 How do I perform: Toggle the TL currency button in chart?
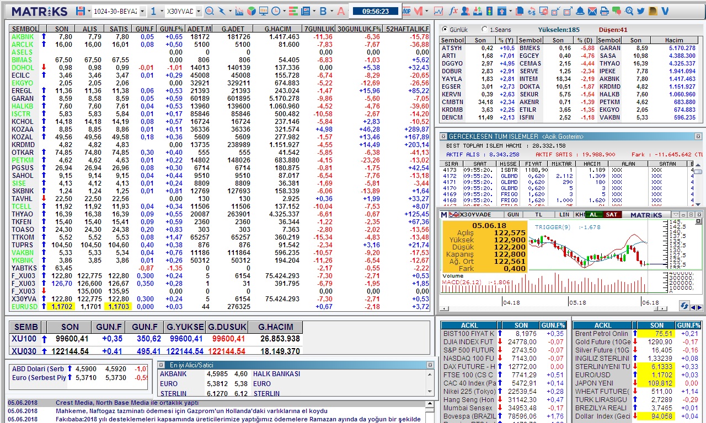tap(539, 214)
